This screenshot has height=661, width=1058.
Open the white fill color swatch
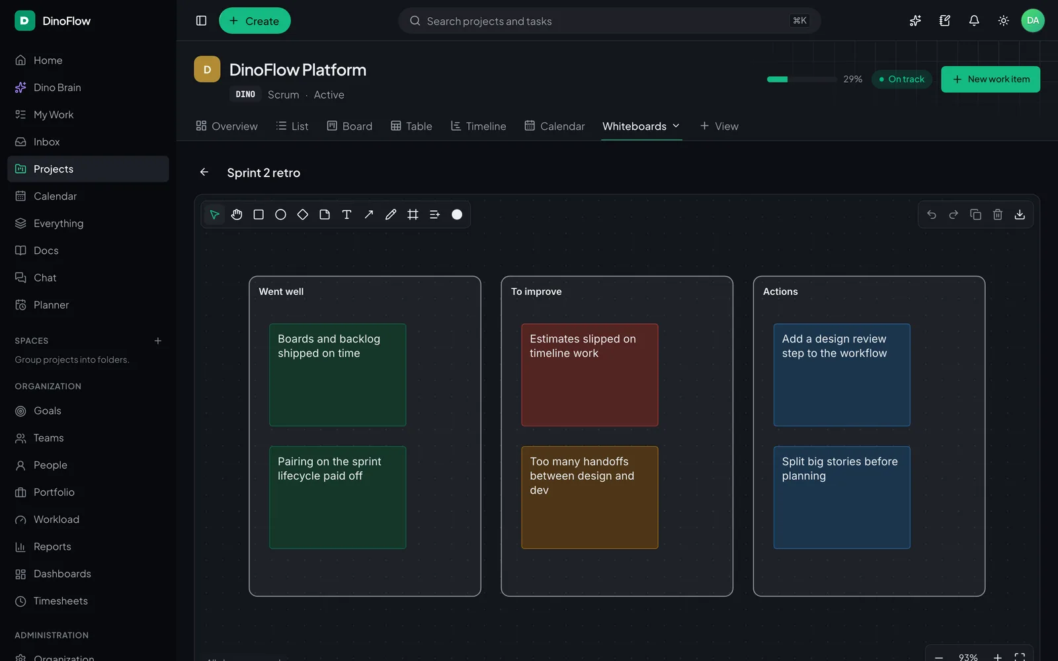pyautogui.click(x=457, y=214)
